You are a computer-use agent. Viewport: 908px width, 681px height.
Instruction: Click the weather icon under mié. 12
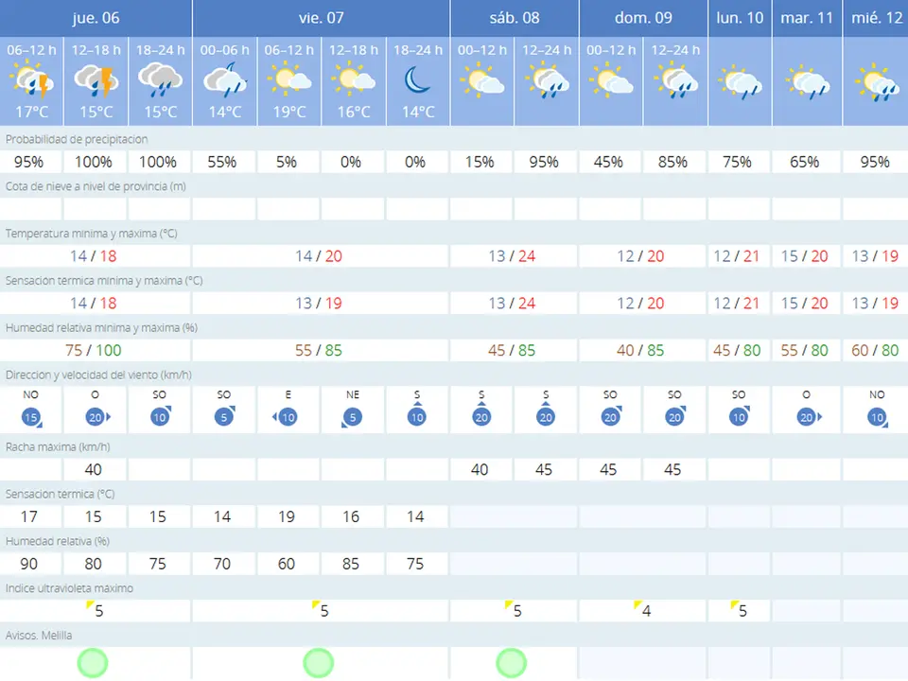877,82
